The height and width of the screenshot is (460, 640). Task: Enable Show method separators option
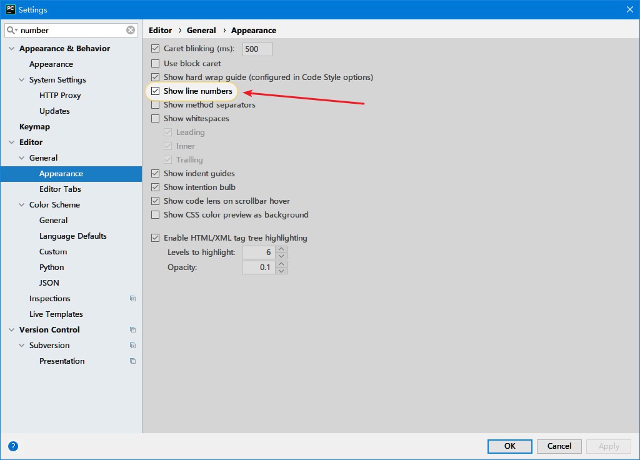[x=156, y=105]
